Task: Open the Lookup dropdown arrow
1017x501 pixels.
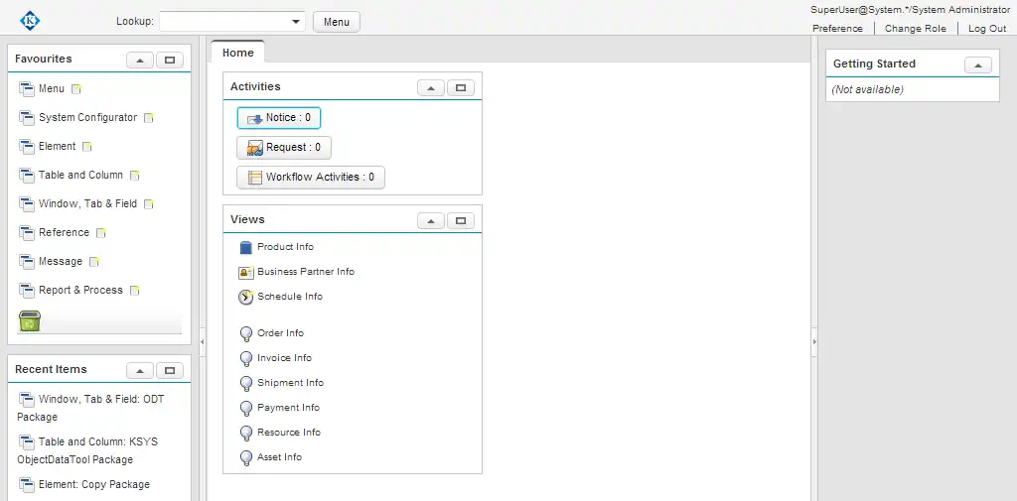Action: pos(296,22)
